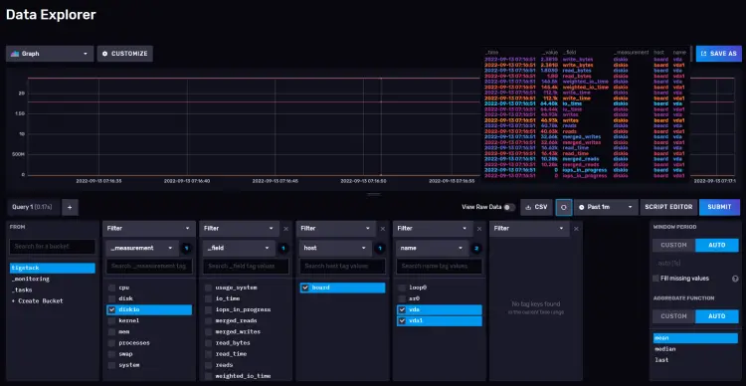This screenshot has height=386, width=746.
Task: Enable Fill missing values checkbox
Action: pyautogui.click(x=656, y=279)
